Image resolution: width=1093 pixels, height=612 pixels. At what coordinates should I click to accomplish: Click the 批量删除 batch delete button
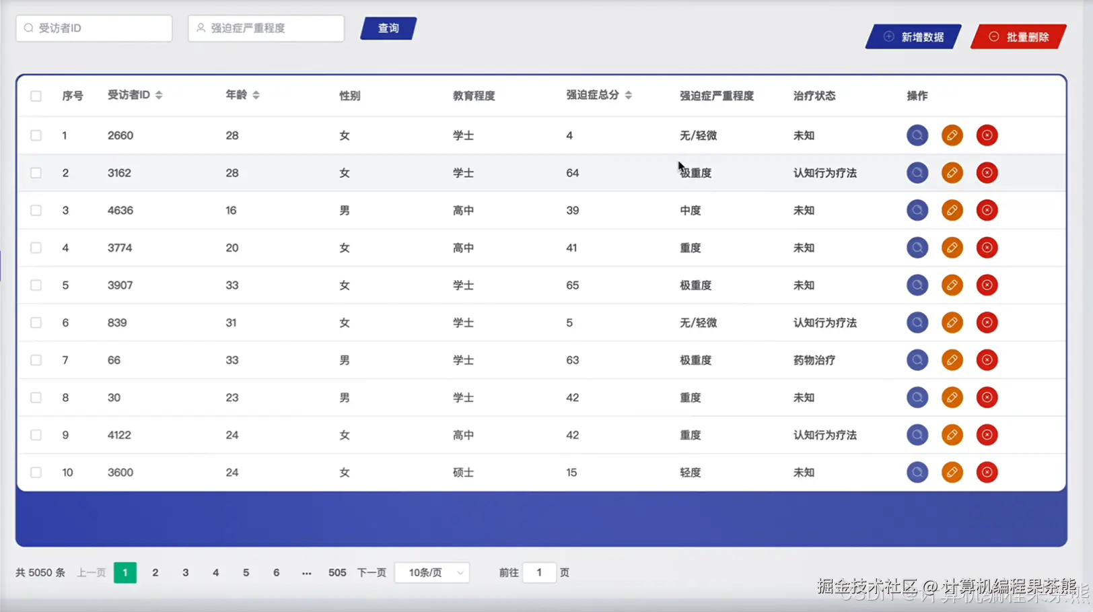[1018, 37]
